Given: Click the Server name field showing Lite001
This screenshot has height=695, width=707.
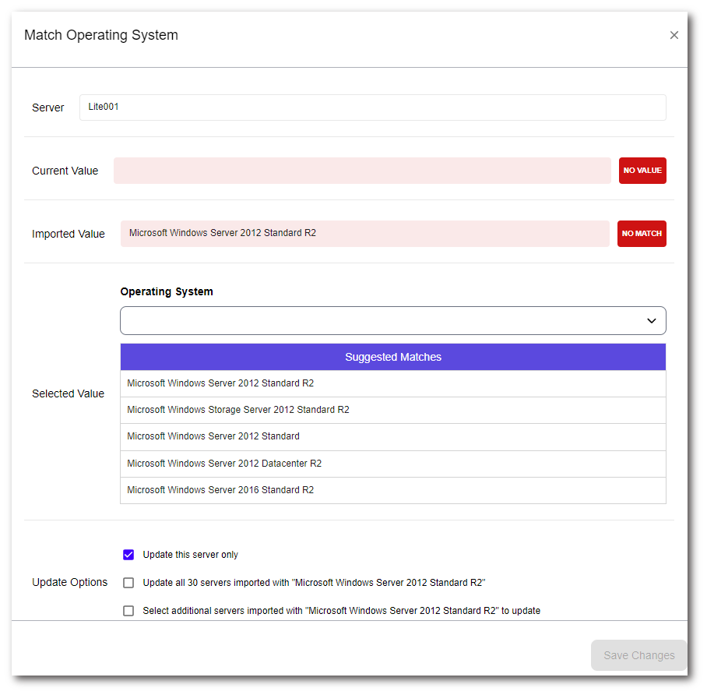Looking at the screenshot, I should pos(372,108).
